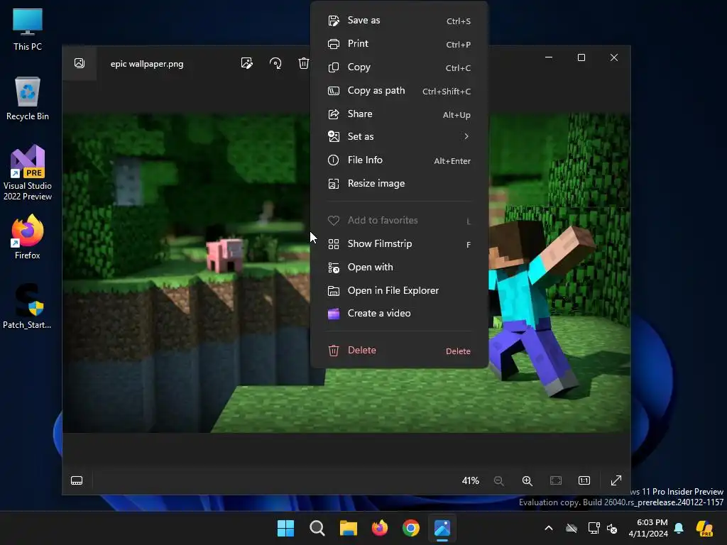The width and height of the screenshot is (727, 545).
Task: Click the Rotate toolbar icon
Action: [275, 63]
